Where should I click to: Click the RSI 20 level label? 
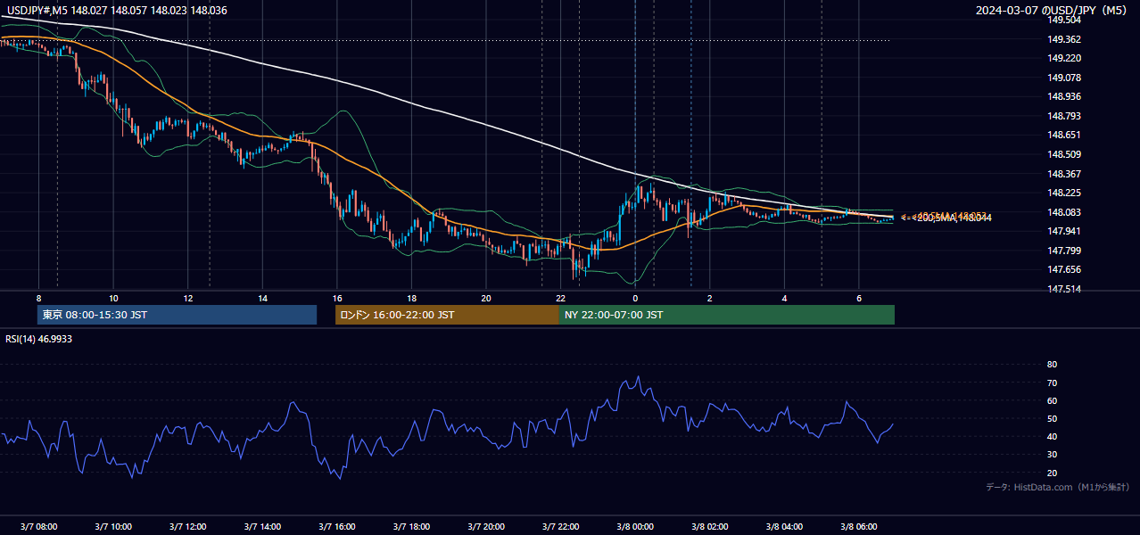click(x=1053, y=473)
